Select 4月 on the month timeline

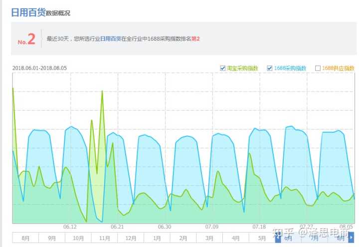click(x=235, y=238)
